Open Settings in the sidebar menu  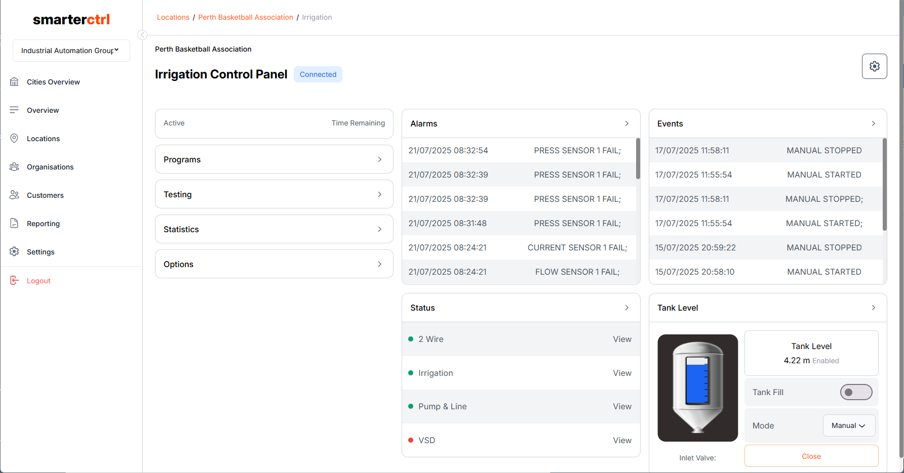coord(41,252)
